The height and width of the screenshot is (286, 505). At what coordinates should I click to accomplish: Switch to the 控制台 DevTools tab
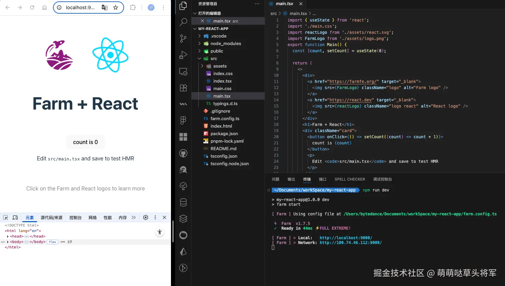pos(76,217)
